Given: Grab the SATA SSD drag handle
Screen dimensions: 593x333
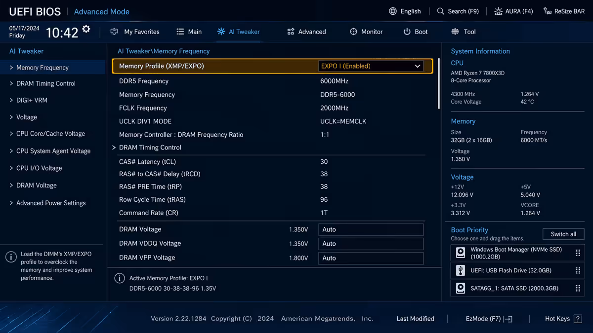Looking at the screenshot, I should point(578,288).
